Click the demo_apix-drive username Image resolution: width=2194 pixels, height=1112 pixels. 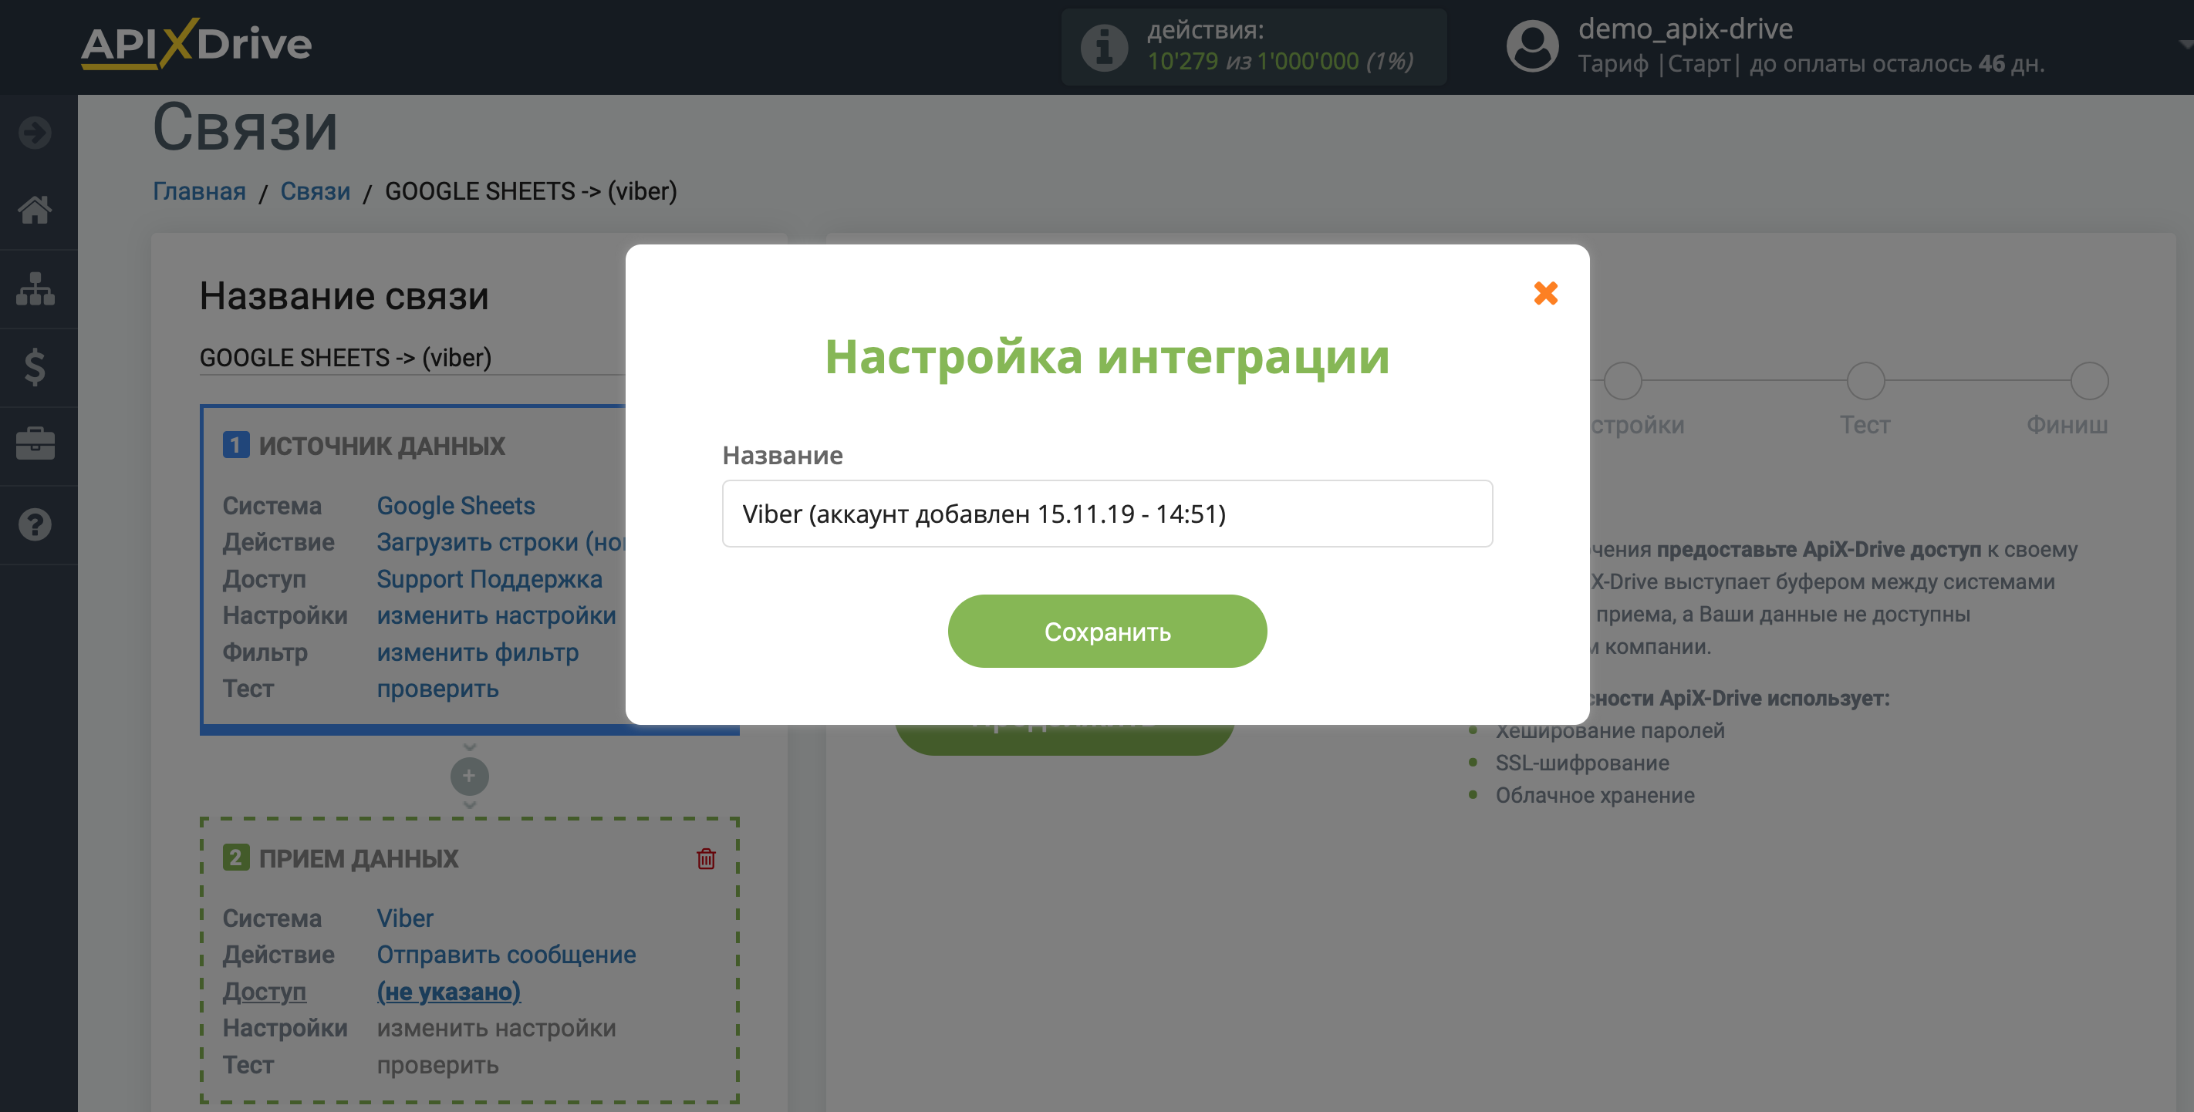coord(1686,29)
